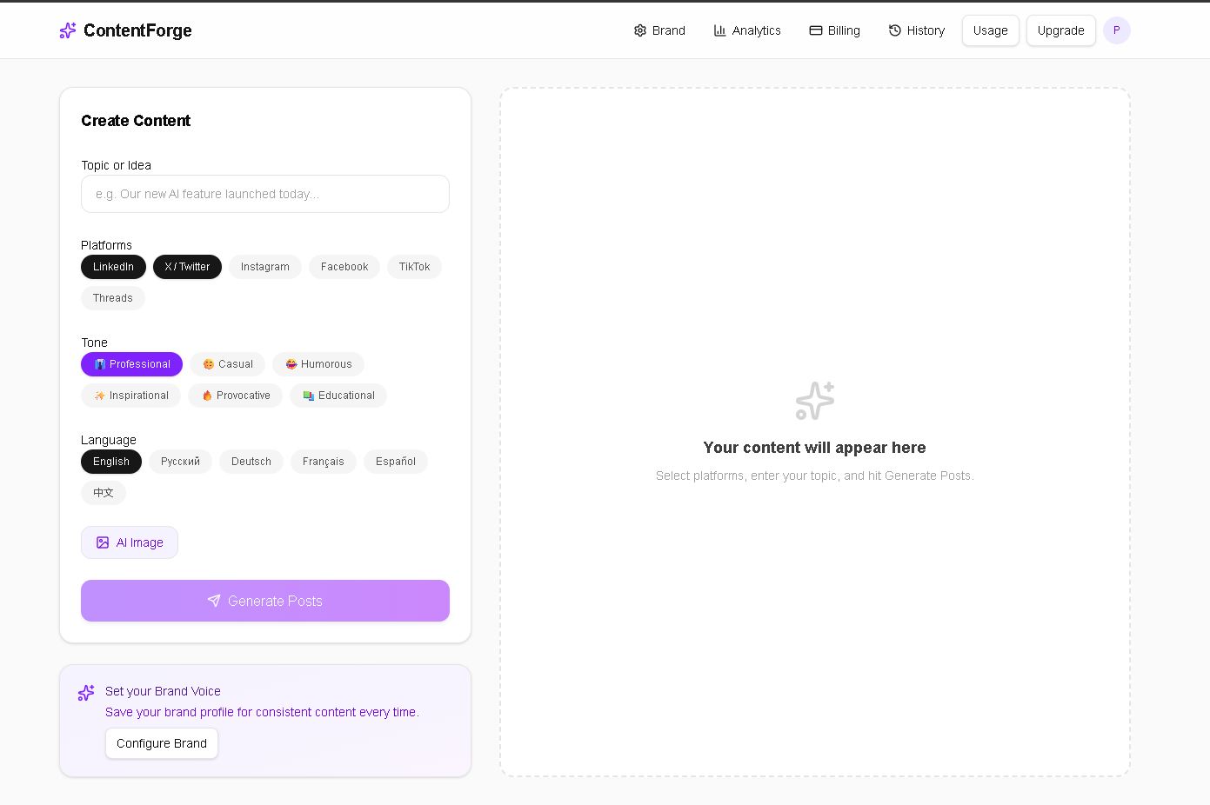The width and height of the screenshot is (1210, 805).
Task: Click the Inspirational sparkles emoji
Action: point(100,396)
